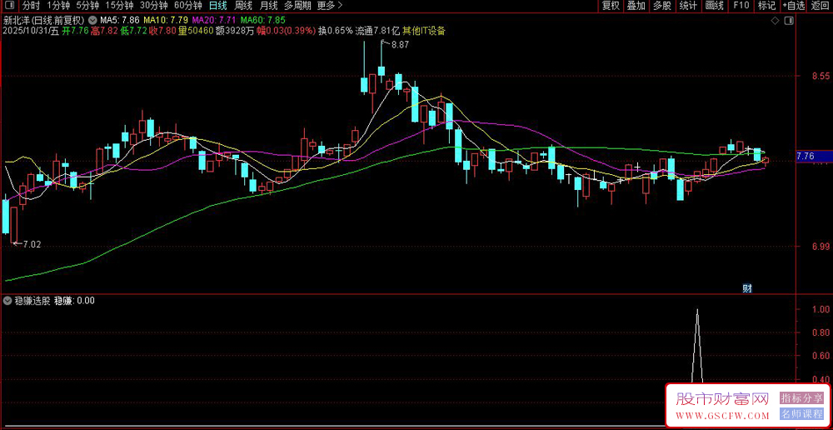Select the 1分钟 period tab
Screen dimensions: 833x430
click(x=58, y=6)
